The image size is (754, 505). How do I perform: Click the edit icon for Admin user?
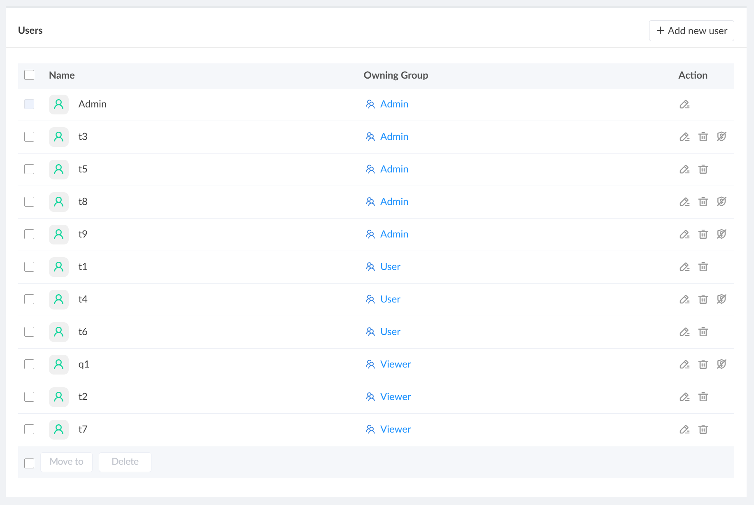click(684, 105)
